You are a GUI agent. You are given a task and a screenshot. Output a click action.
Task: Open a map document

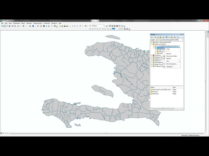62,26
